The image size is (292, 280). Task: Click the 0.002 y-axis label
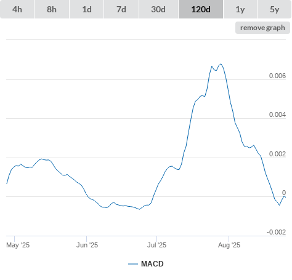tap(277, 154)
